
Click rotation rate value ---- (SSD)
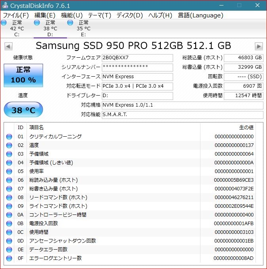click(x=244, y=77)
